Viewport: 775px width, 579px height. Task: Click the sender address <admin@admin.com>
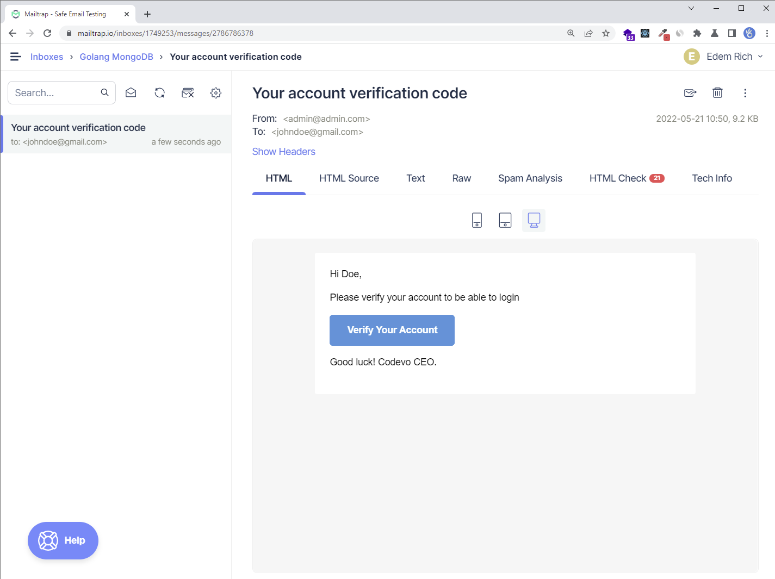(326, 119)
